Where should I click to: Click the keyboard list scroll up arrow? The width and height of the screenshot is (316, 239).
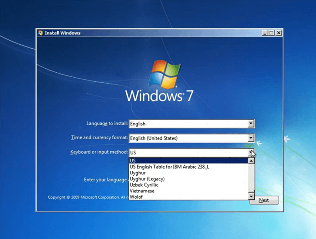pyautogui.click(x=251, y=161)
